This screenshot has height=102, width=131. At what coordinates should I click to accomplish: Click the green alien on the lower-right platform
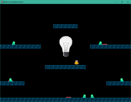click(x=122, y=80)
